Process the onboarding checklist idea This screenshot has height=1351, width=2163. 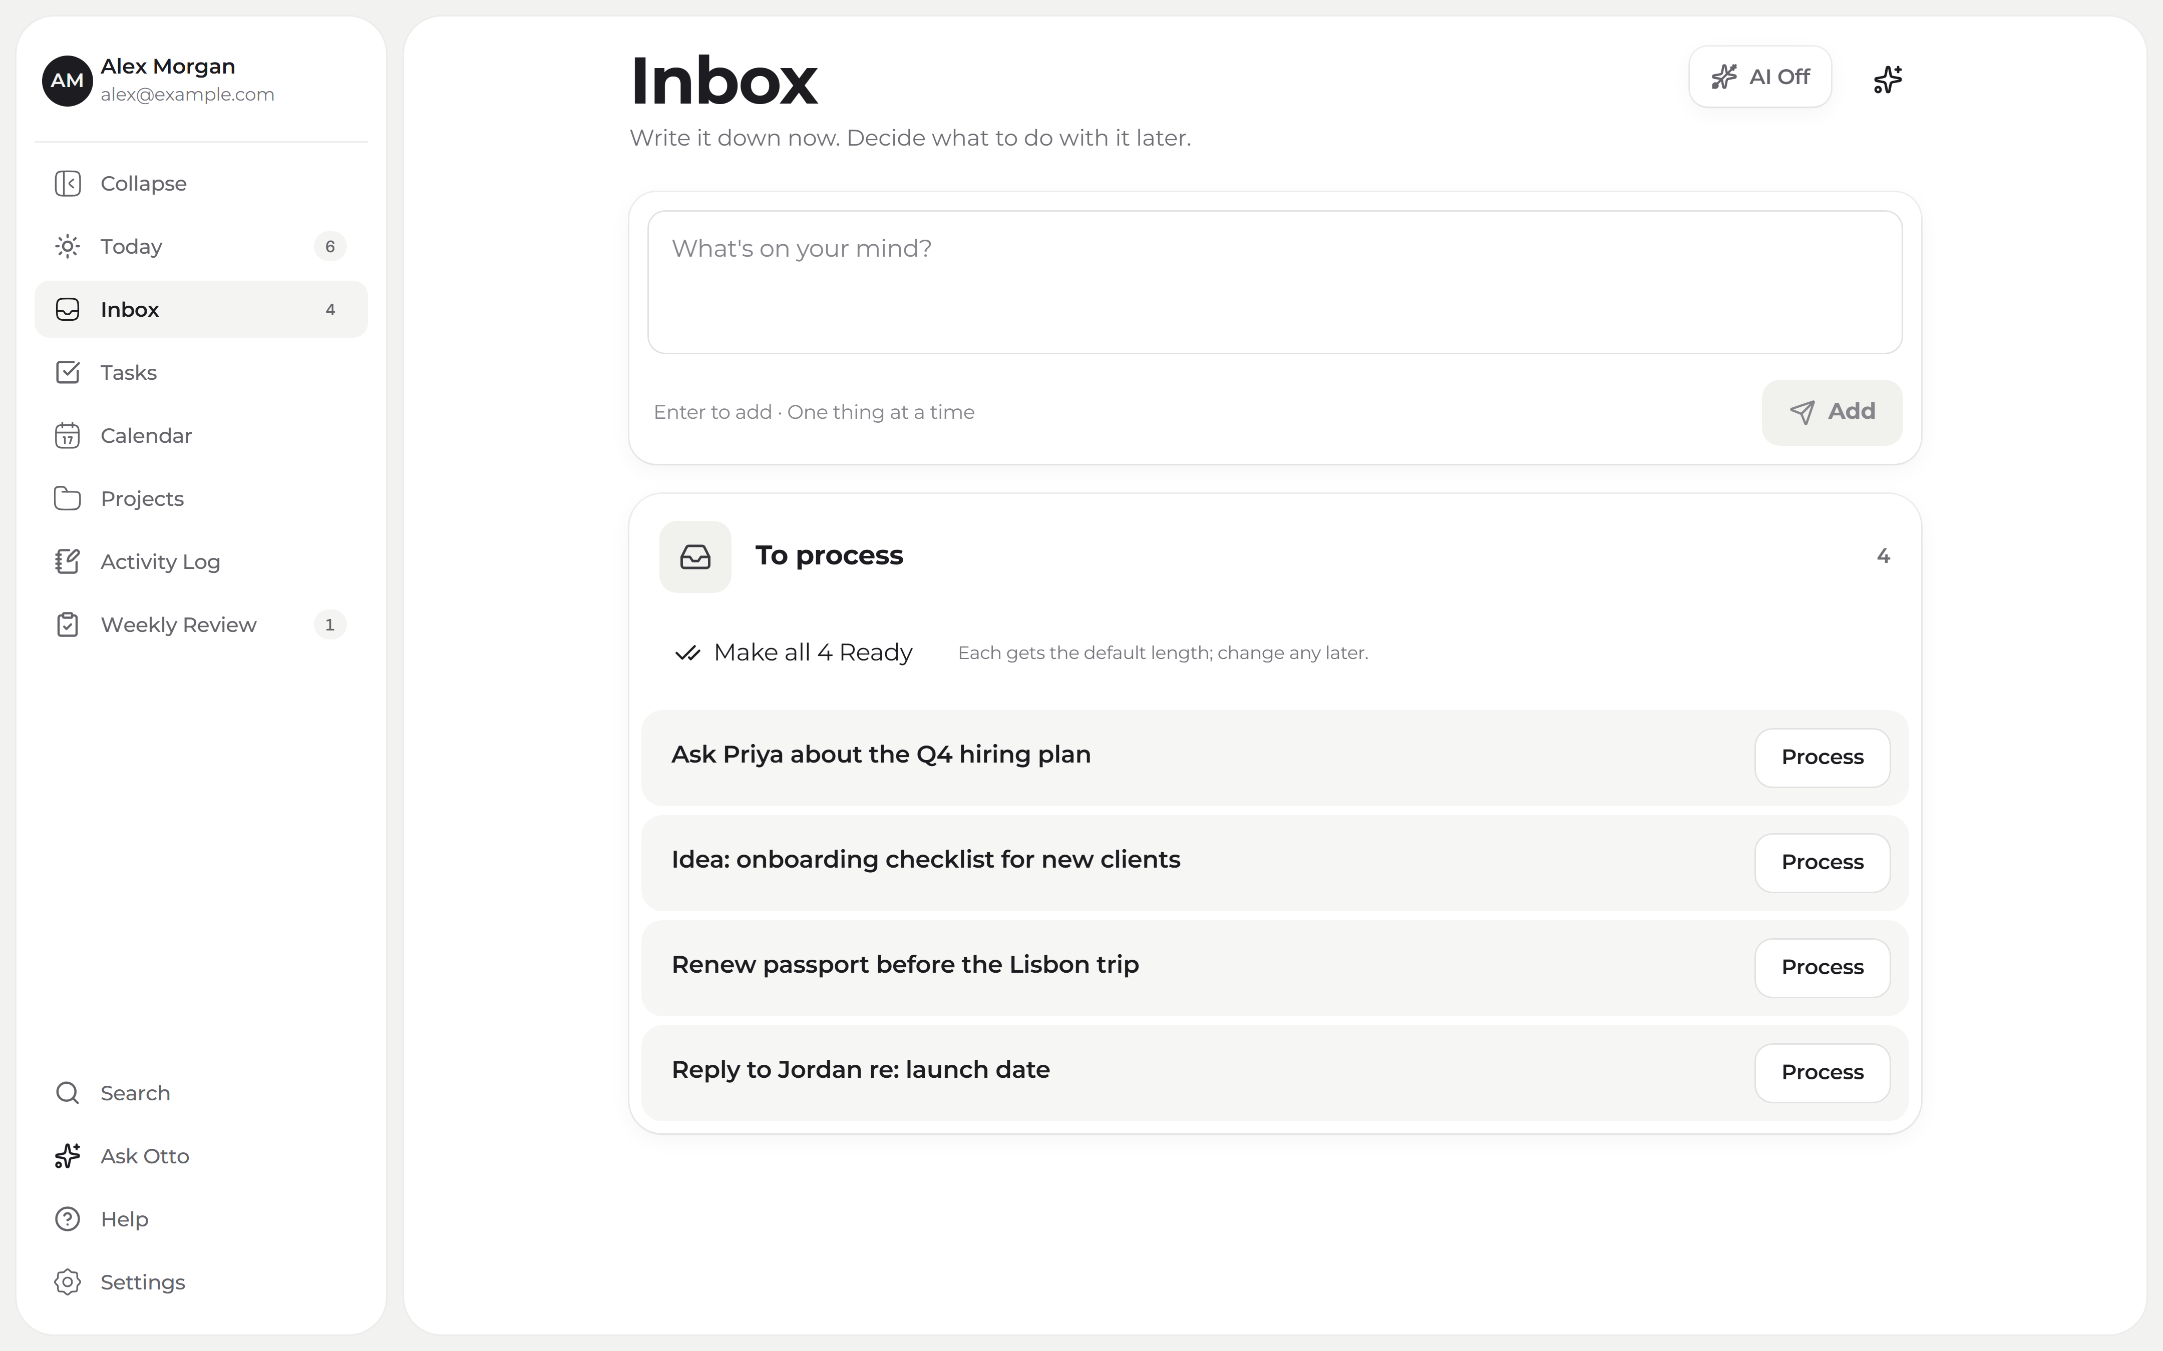(x=1822, y=862)
